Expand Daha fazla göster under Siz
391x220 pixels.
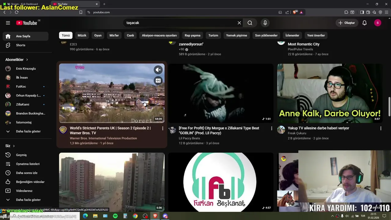[26, 200]
